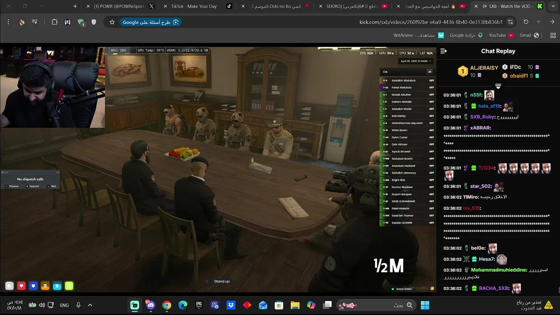Open Google Maps bookmark
Image resolution: width=560 pixels, height=315 pixels.
coord(466,35)
